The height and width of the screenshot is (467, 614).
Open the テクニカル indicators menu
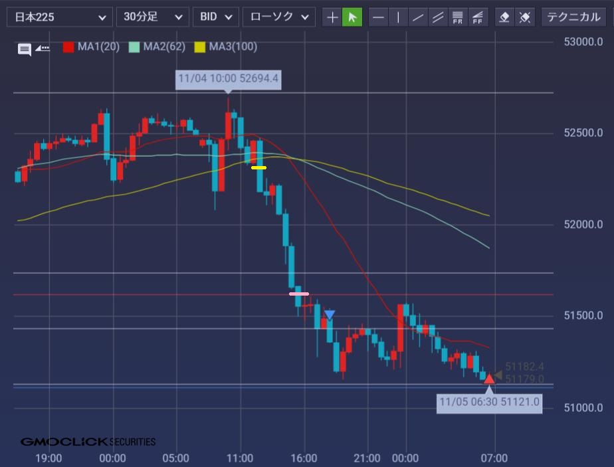(575, 17)
